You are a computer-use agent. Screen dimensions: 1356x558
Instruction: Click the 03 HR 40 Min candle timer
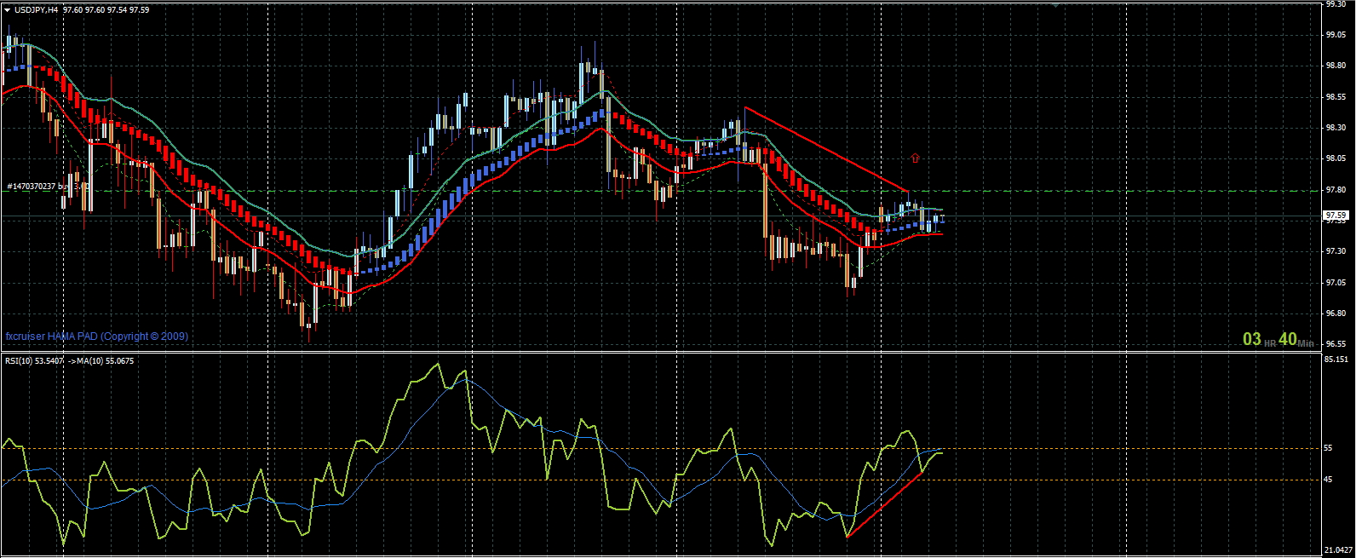coord(1278,339)
